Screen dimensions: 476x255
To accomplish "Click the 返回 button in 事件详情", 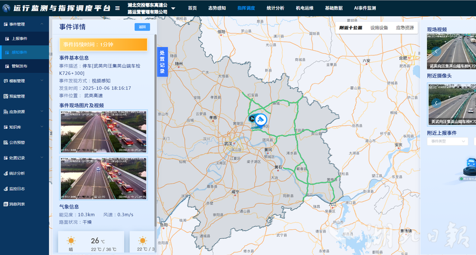I will click(x=142, y=27).
